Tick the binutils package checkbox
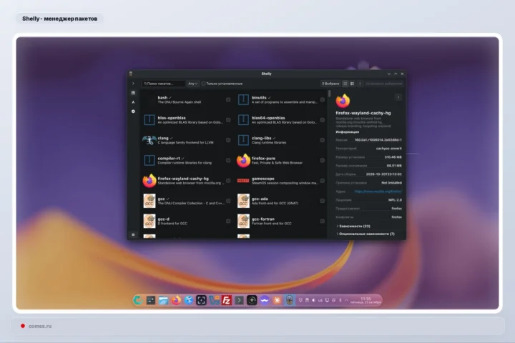The height and width of the screenshot is (343, 515). tap(322, 100)
